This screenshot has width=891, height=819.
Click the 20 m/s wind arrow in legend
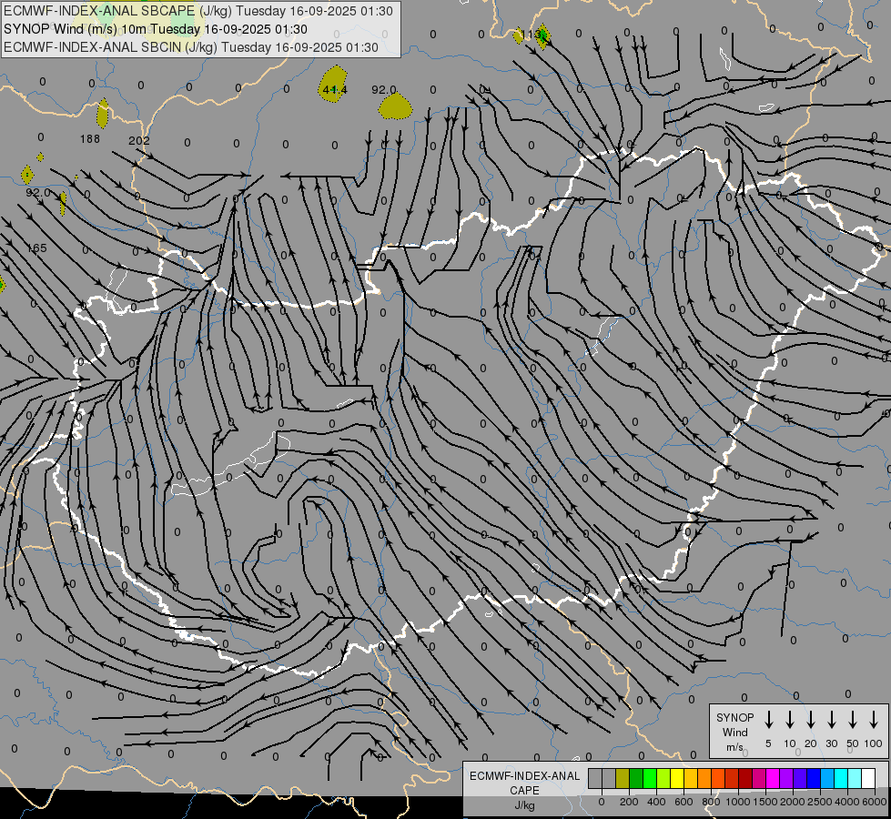pos(811,720)
